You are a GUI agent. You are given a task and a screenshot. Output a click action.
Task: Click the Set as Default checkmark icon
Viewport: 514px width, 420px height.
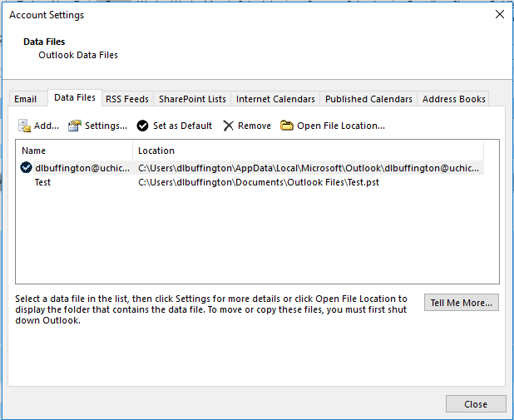pyautogui.click(x=142, y=126)
